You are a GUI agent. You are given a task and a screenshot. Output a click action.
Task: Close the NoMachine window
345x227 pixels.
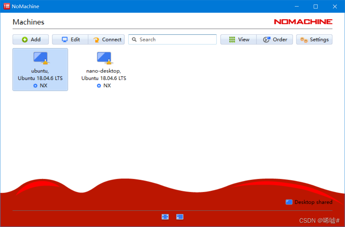pyautogui.click(x=335, y=7)
